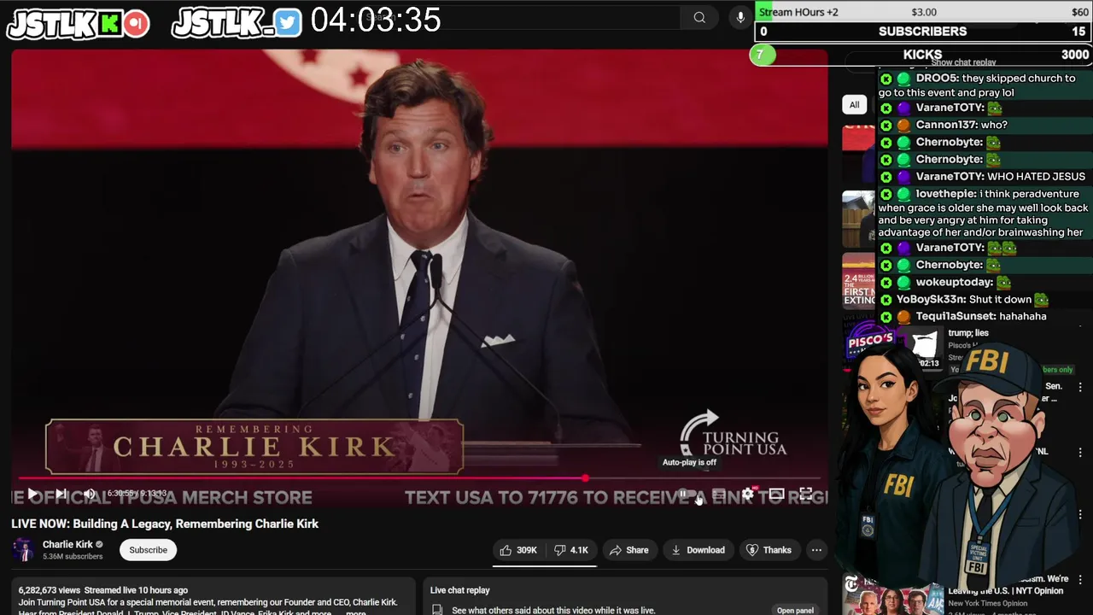
Task: Click the Pepe emote in YoBoySk33n's message
Action: click(x=1042, y=300)
